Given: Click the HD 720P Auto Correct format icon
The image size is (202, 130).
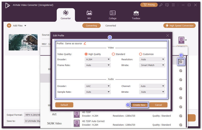Looking at the screenshot, I should pyautogui.click(x=77, y=123).
